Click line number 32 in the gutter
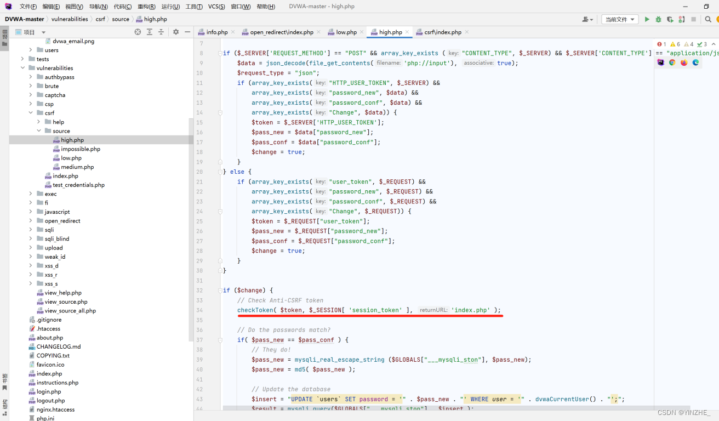 click(199, 291)
